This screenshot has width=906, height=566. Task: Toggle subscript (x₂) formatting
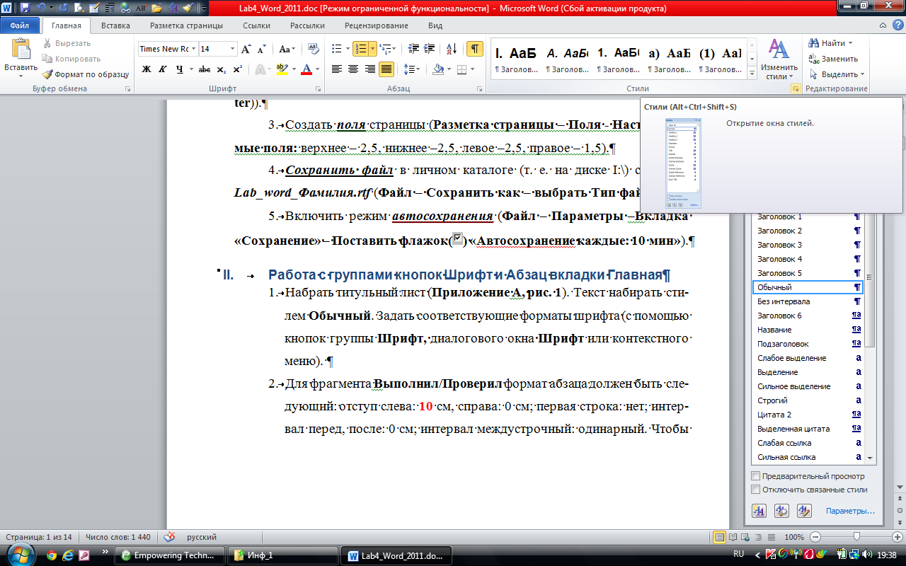[x=222, y=69]
